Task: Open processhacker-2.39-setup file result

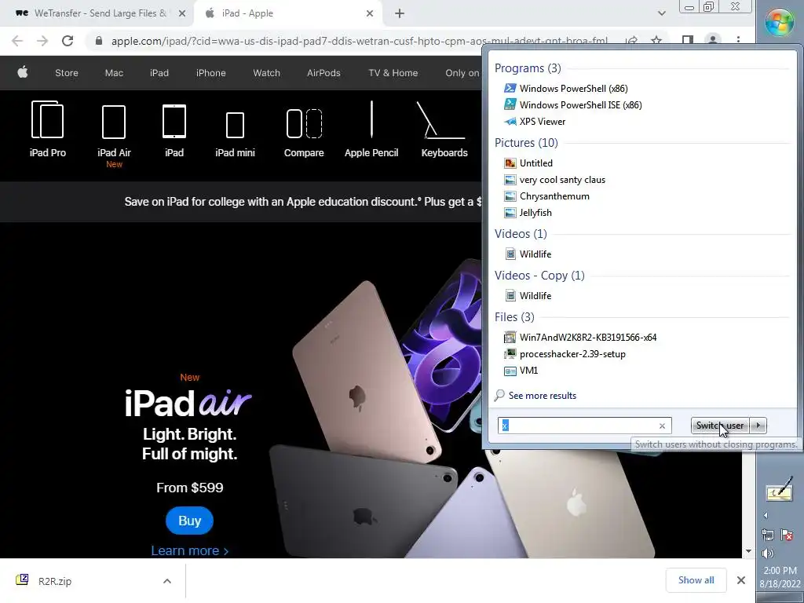Action: [x=565, y=354]
